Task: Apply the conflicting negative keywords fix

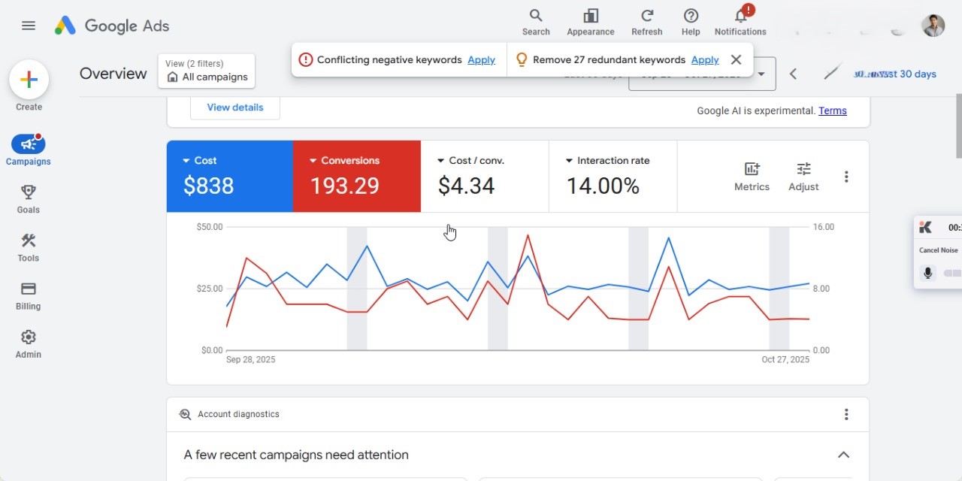Action: [481, 59]
